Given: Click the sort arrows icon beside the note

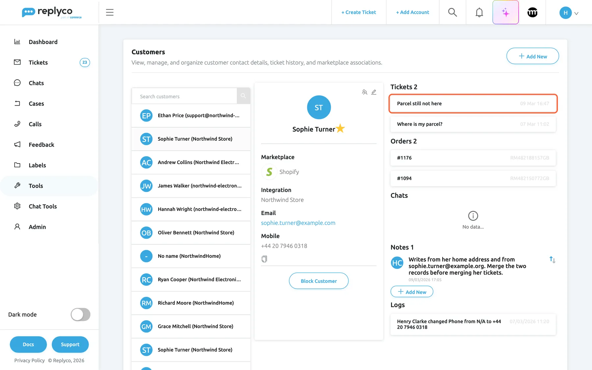Looking at the screenshot, I should pos(552,260).
